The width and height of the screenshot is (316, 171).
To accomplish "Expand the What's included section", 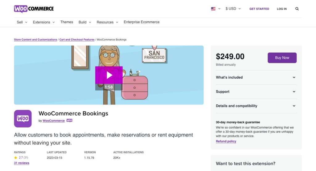I will [256, 77].
